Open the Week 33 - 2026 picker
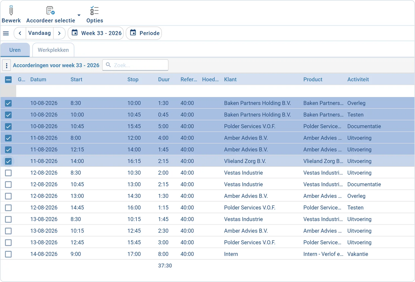This screenshot has height=282, width=415. pos(96,33)
